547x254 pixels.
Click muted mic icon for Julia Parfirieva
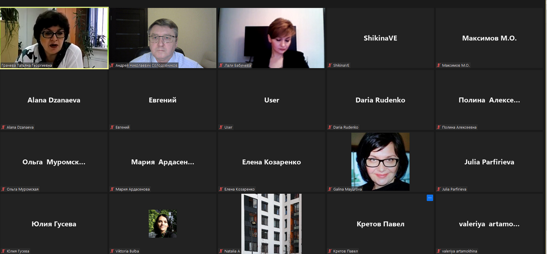point(439,189)
